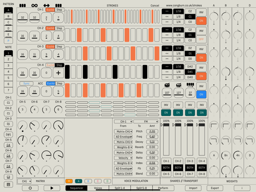The width and height of the screenshot is (256, 192).
Task: Toggle the first teal ON button
Action: pos(166,113)
